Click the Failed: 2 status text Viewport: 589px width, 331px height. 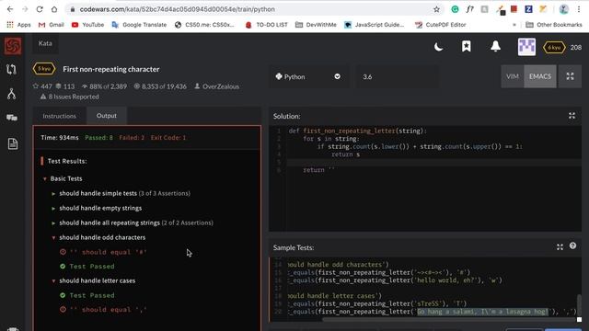(x=132, y=138)
